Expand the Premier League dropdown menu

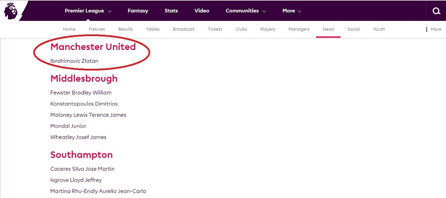(88, 11)
